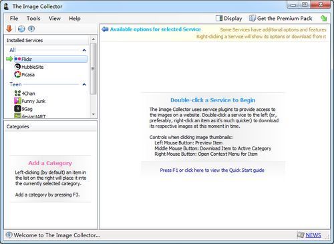Image resolution: width=334 pixels, height=244 pixels.
Task: Click the Display button
Action: pyautogui.click(x=229, y=18)
